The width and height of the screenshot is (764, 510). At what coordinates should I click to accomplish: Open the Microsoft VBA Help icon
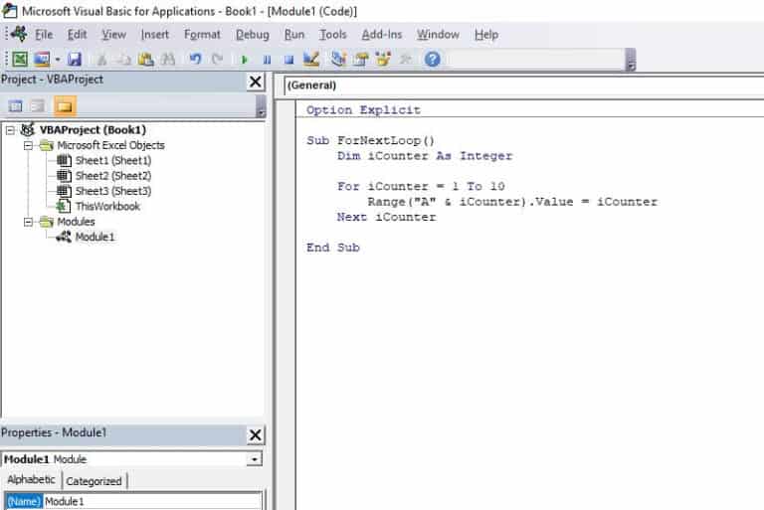[x=432, y=60]
